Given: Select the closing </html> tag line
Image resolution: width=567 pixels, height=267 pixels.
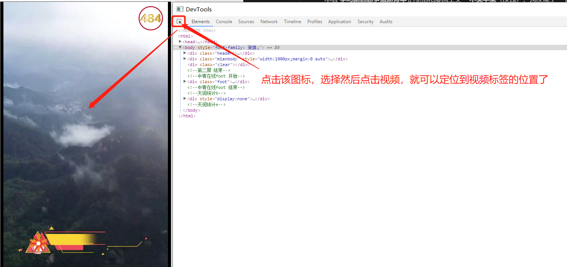Looking at the screenshot, I should tap(187, 116).
